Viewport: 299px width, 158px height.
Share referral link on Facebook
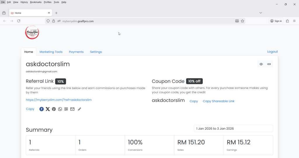[41, 109]
